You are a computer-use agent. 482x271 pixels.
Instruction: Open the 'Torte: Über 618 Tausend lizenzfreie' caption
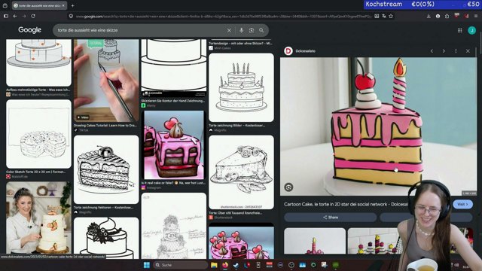pyautogui.click(x=236, y=212)
